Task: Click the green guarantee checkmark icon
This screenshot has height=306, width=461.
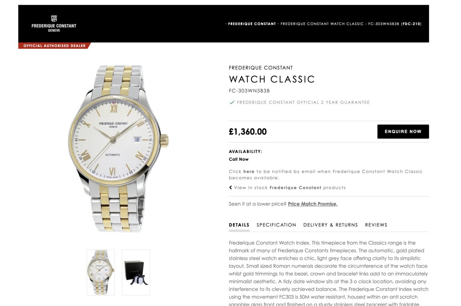Action: click(232, 103)
